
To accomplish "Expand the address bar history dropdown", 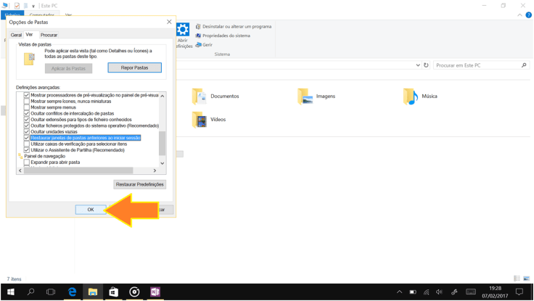I will 418,65.
